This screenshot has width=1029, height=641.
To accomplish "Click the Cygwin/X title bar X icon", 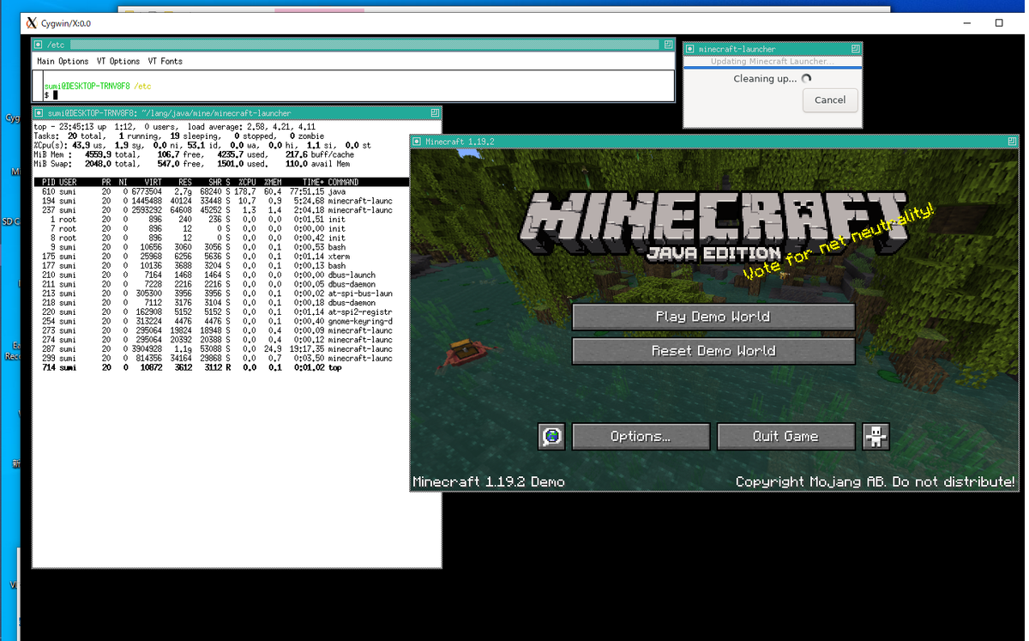I will coord(32,23).
